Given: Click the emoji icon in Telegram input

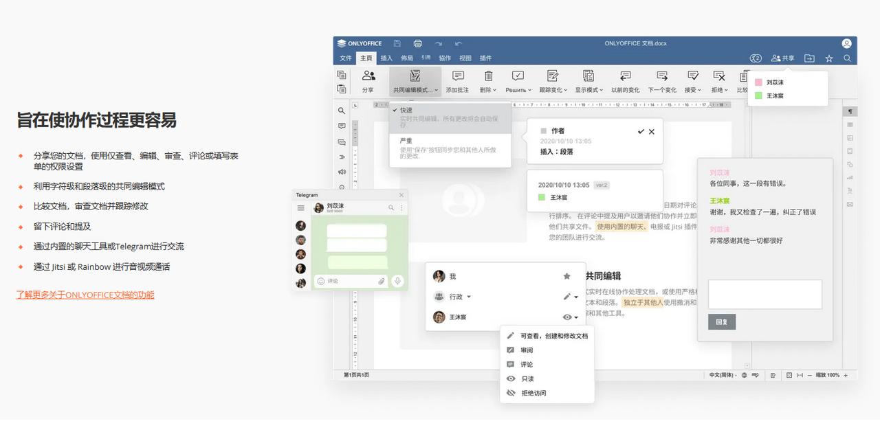Looking at the screenshot, I should (320, 281).
